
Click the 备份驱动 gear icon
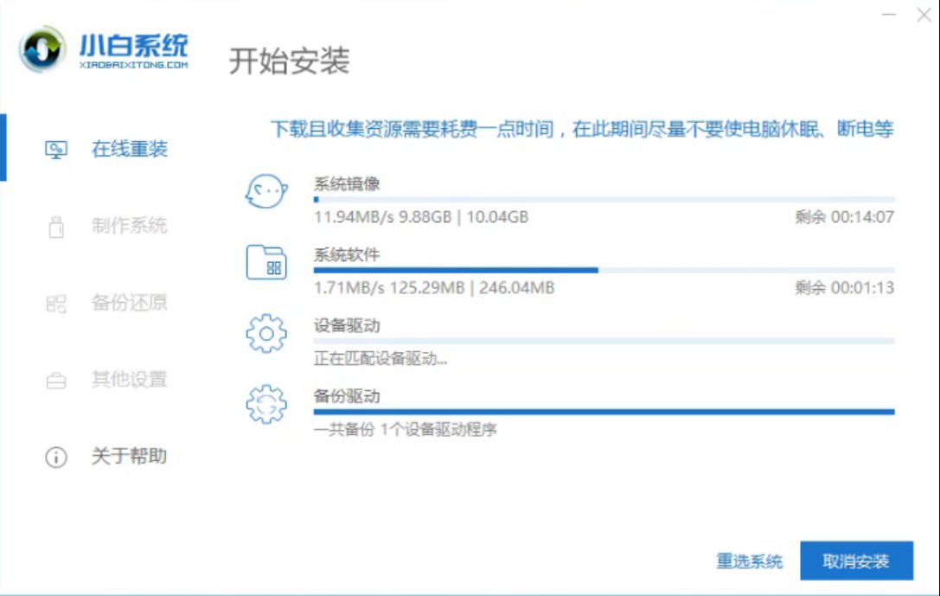coord(268,404)
